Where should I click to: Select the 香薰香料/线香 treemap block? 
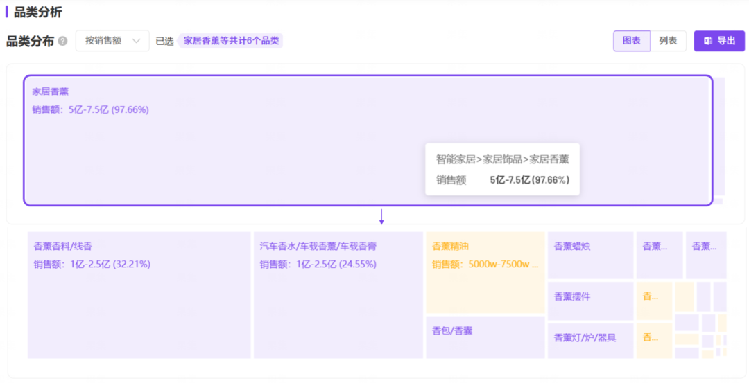(139, 295)
